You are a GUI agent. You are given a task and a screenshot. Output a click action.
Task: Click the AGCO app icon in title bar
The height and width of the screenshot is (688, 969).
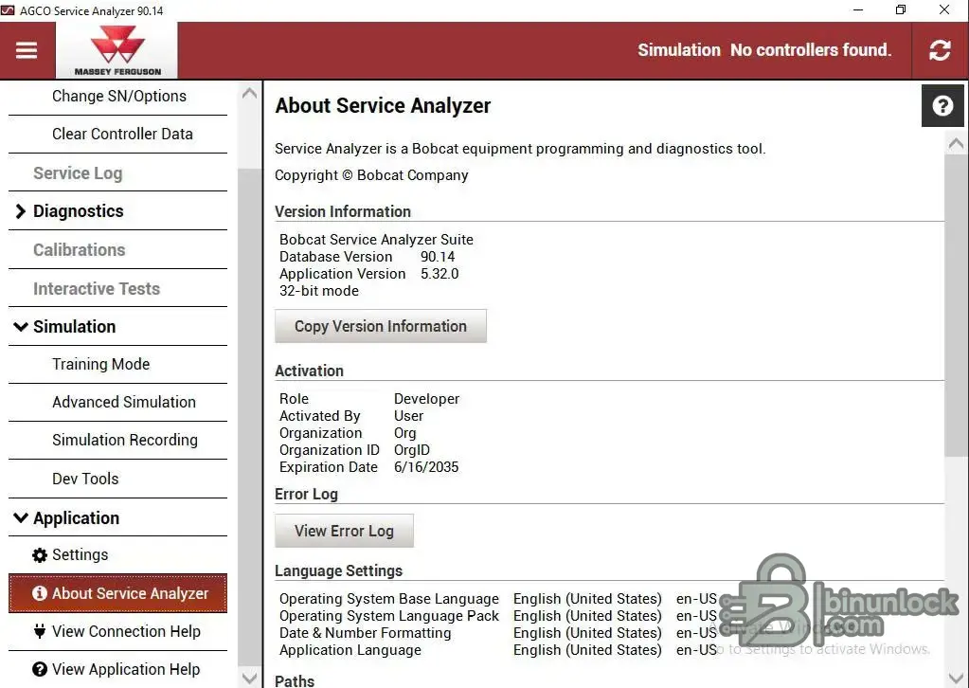coord(8,10)
